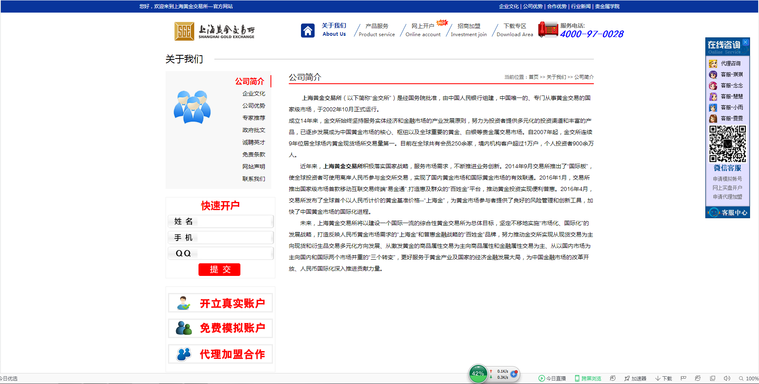
Task: Focus the 手机 phone input field
Action: 220,238
